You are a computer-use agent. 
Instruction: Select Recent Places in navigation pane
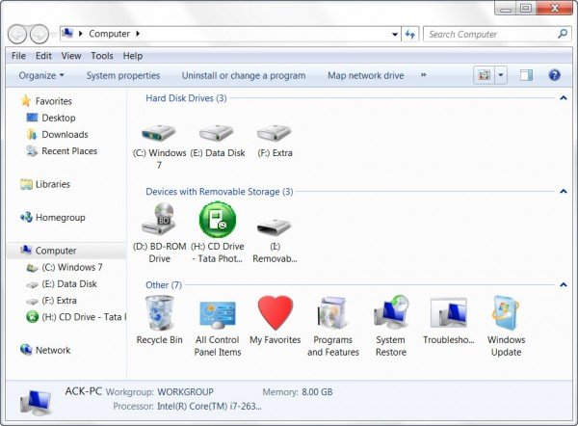pyautogui.click(x=69, y=151)
